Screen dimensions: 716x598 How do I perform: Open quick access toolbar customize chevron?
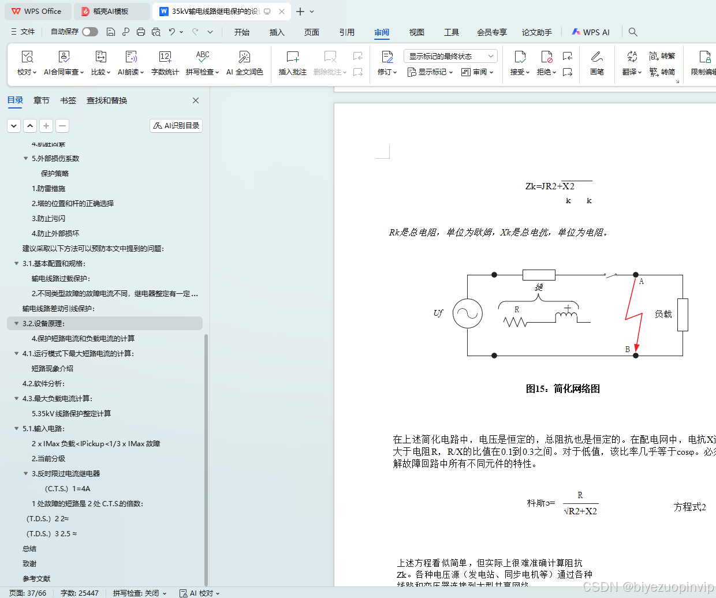click(210, 32)
